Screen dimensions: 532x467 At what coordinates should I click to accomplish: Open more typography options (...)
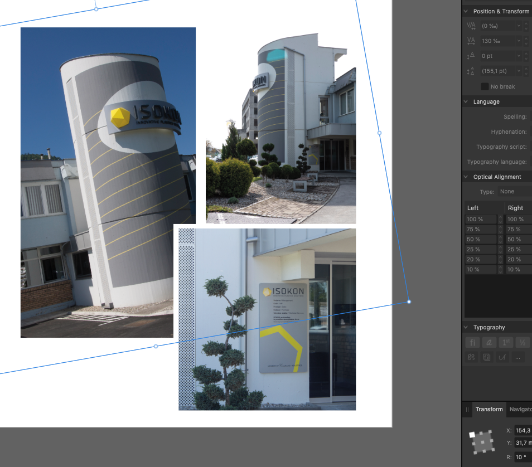tap(518, 357)
